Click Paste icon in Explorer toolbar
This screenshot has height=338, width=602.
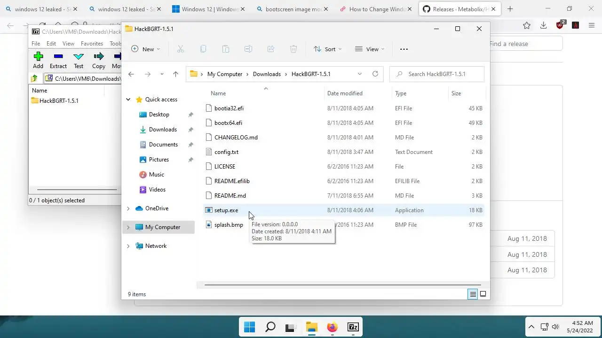[x=226, y=49]
